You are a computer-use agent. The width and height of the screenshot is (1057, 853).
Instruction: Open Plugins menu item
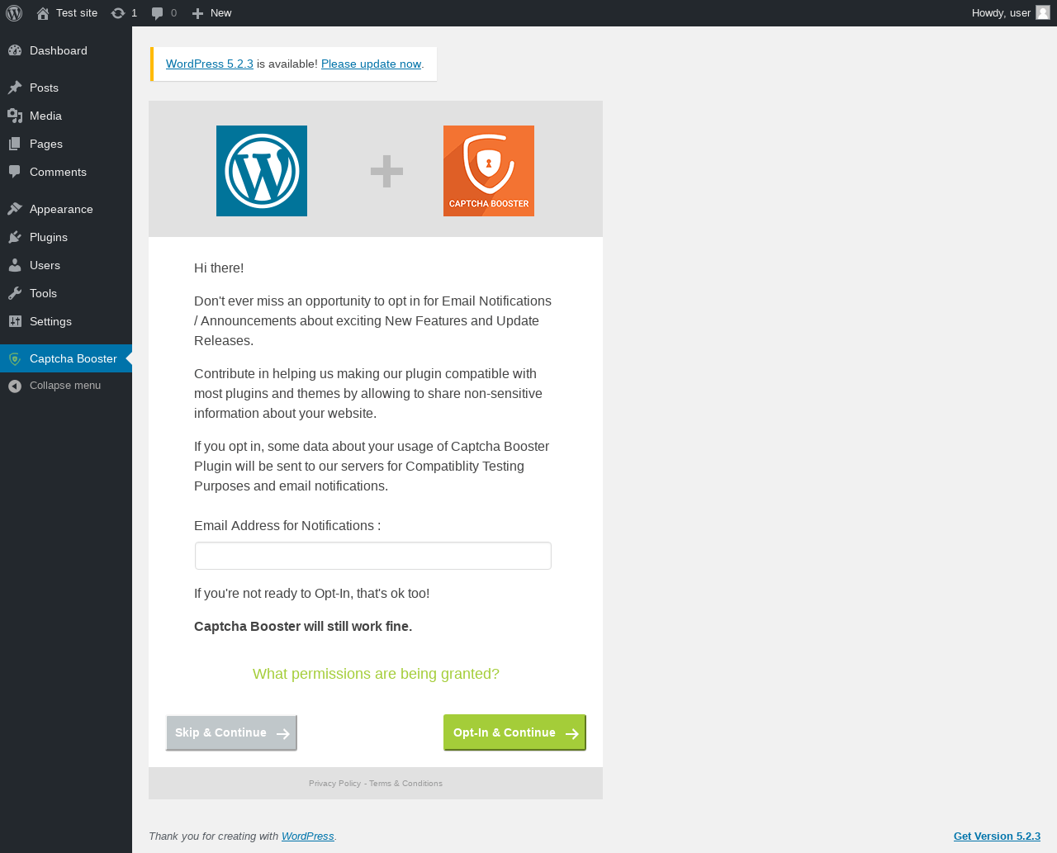pos(66,237)
